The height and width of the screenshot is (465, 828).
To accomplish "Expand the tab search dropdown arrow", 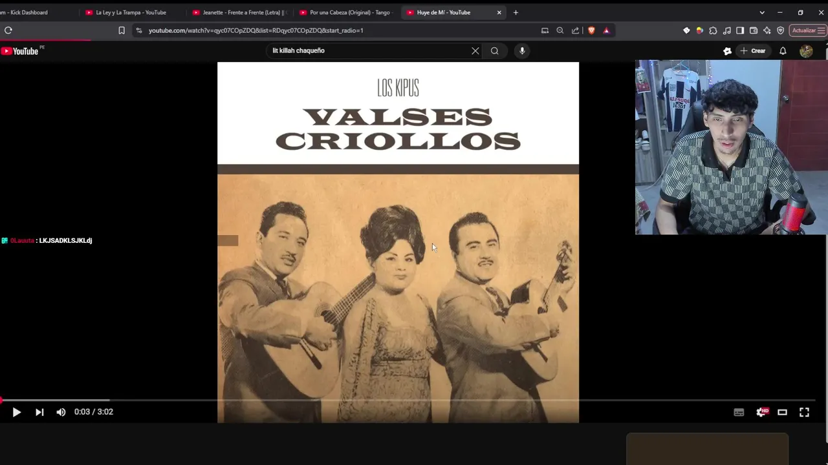I will coord(761,12).
